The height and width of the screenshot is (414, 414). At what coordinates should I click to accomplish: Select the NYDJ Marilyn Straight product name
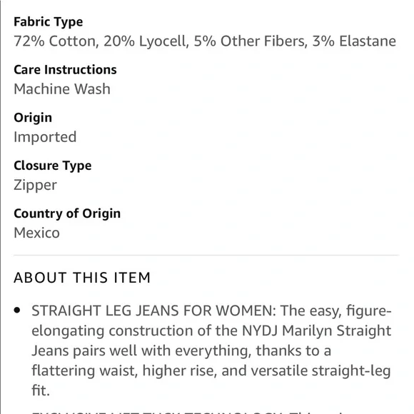[x=317, y=330]
